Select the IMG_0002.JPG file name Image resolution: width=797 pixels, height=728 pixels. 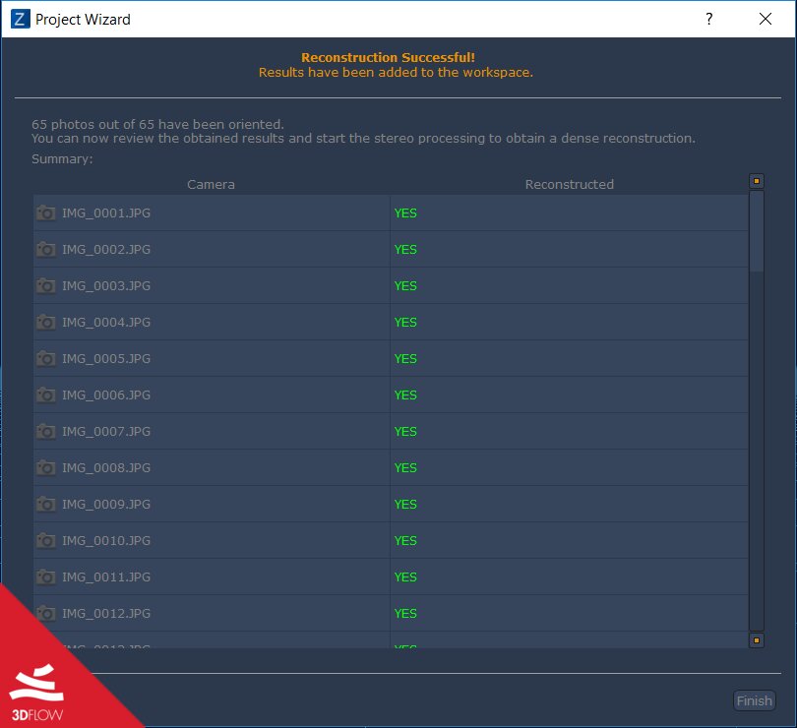106,250
